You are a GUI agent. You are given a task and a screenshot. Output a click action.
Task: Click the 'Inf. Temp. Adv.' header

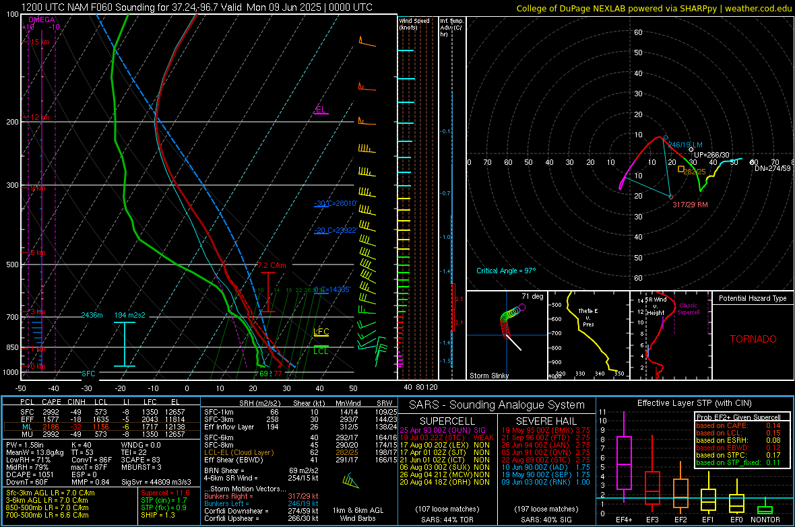(x=452, y=28)
